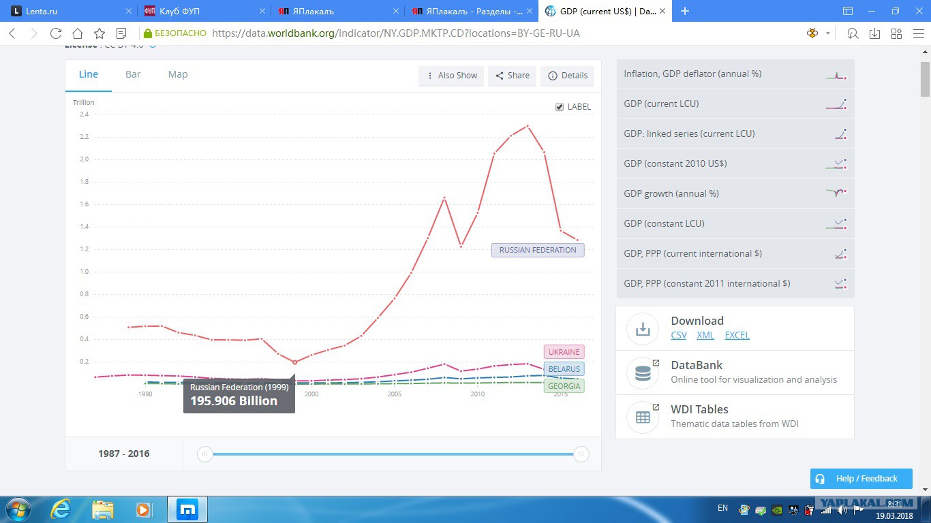Viewport: 931px width, 523px height.
Task: Switch to the Lenta.ru browser tab
Action: 68,11
